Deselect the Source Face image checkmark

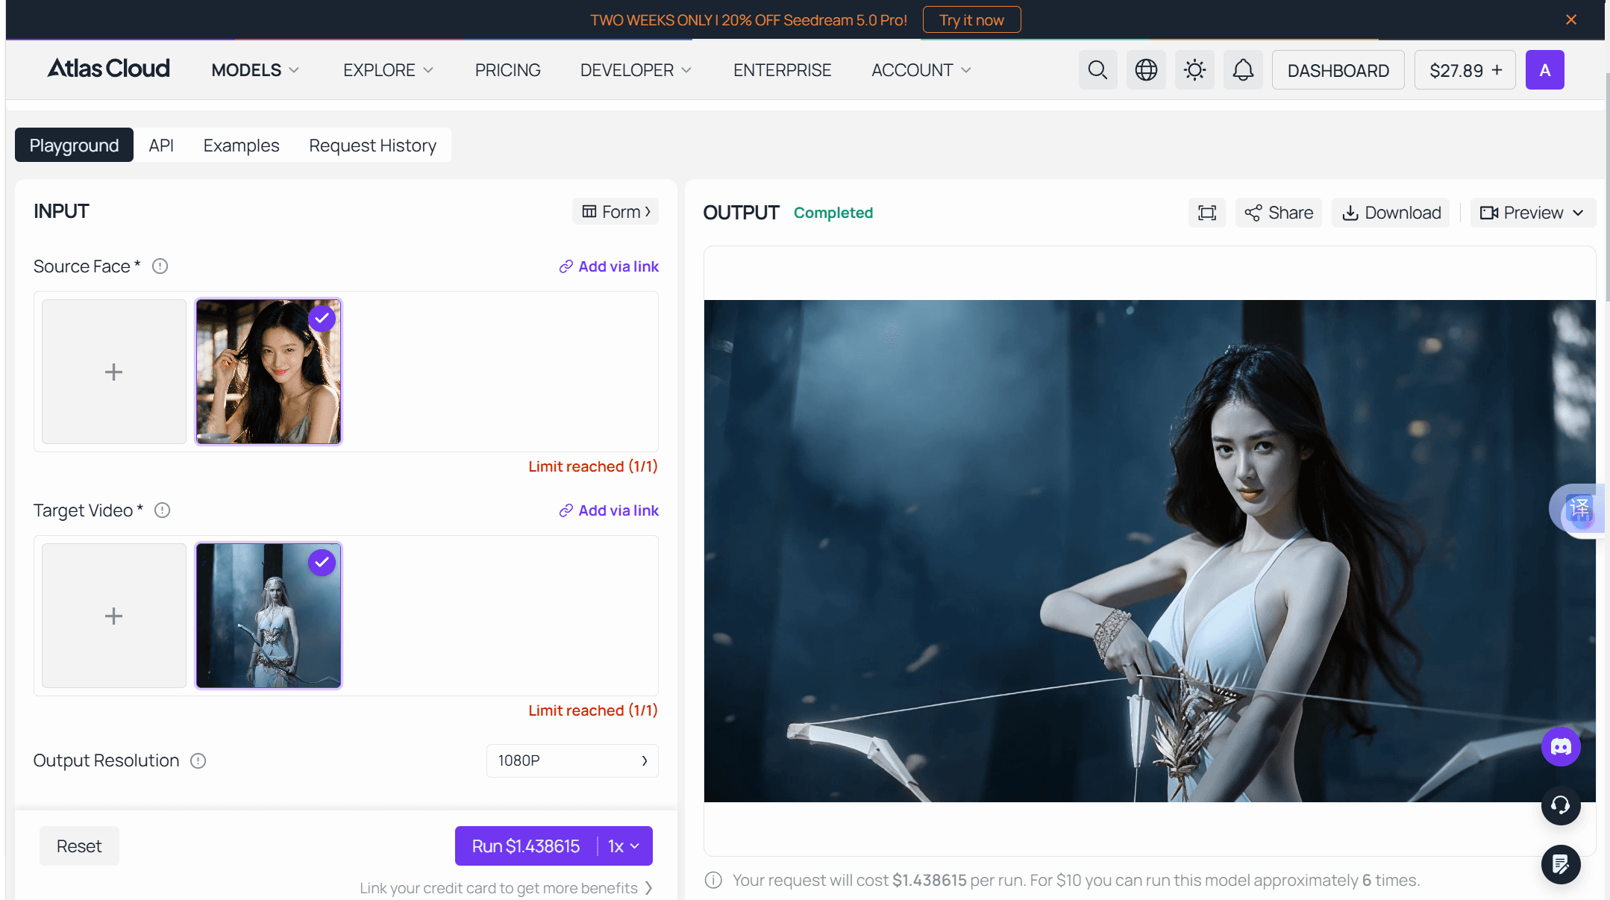tap(322, 319)
